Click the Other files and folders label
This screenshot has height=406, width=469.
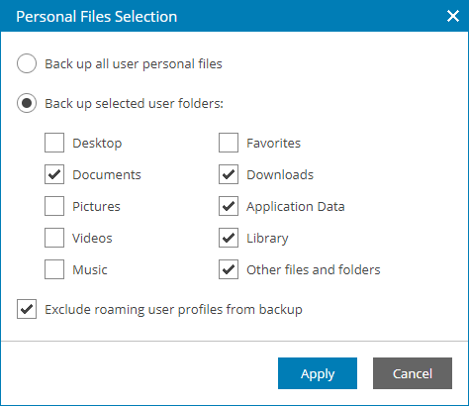pyautogui.click(x=314, y=269)
